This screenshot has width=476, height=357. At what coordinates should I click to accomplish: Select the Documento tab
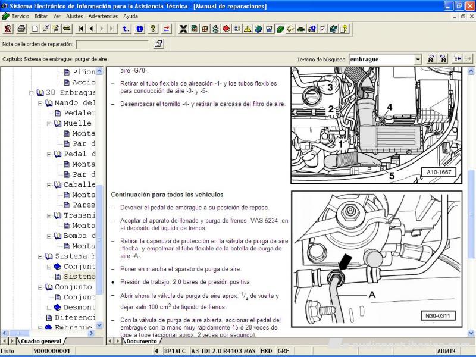coord(142,342)
